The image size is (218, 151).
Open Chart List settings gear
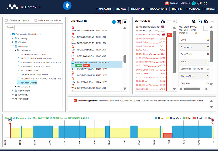tap(125, 22)
